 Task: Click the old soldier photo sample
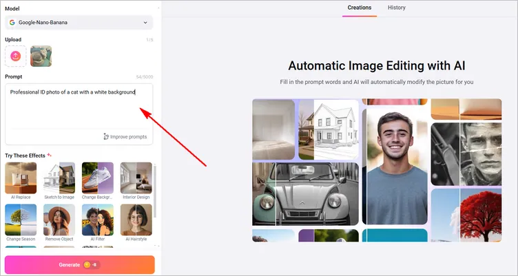click(466, 154)
